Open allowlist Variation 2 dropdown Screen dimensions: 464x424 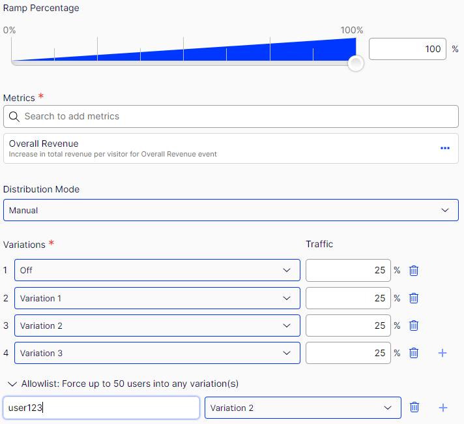point(302,408)
